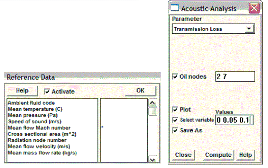Click the O/I nodes input field

pos(234,77)
